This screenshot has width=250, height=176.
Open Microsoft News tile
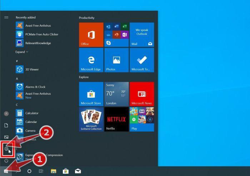tap(142, 94)
